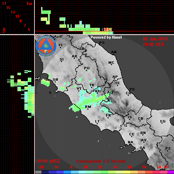The width and height of the screenshot is (174, 174).
Task: Click the SI city label on the map
Action: 62,60
